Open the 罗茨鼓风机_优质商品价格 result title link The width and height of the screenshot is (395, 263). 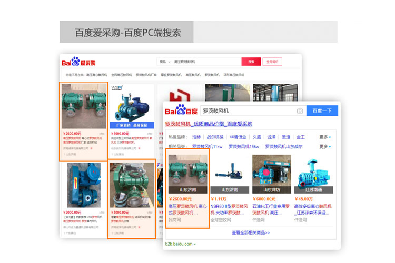pyautogui.click(x=209, y=124)
